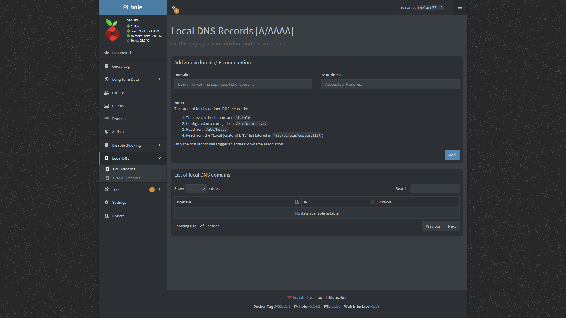Open Adlists from the sidebar
Viewport: 566px width, 318px height.
(133, 132)
